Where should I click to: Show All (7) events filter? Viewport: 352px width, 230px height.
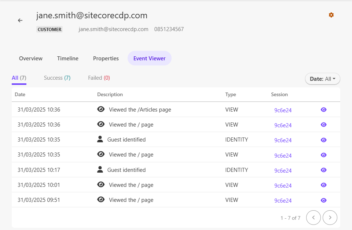[19, 78]
